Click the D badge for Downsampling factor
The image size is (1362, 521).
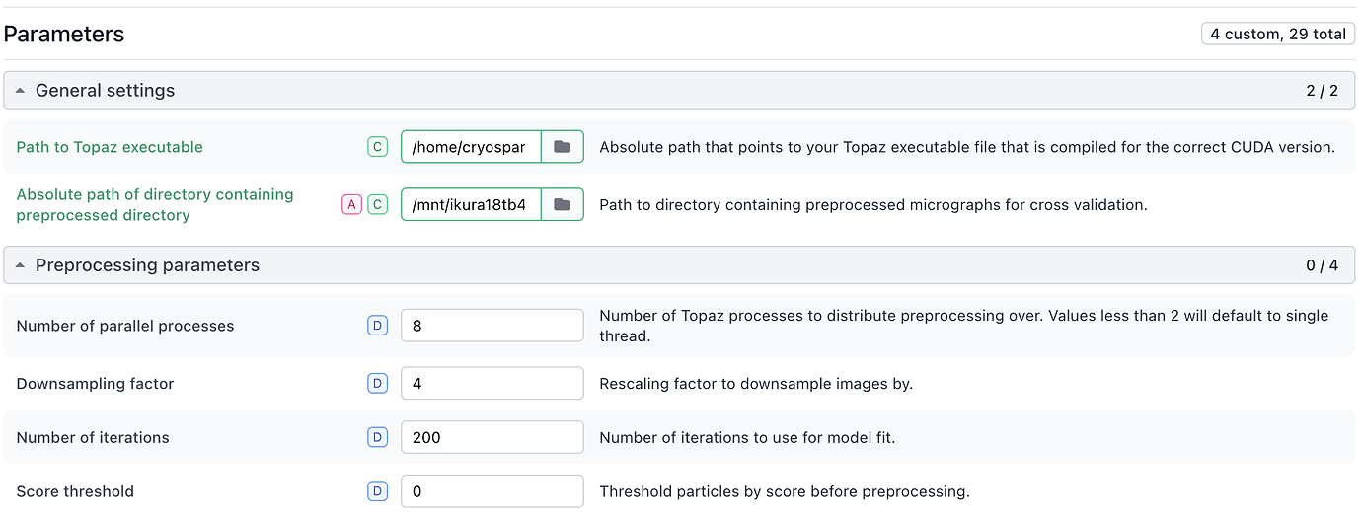377,383
